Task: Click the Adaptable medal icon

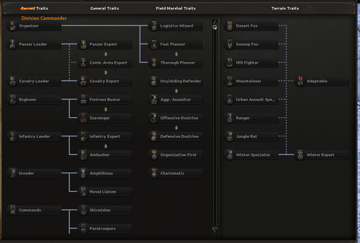Action: click(300, 81)
